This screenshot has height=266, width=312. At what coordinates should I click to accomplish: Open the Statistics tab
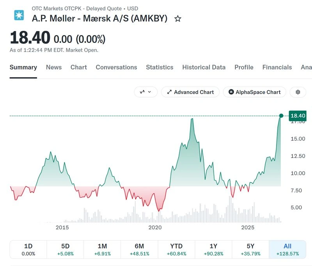click(x=160, y=67)
